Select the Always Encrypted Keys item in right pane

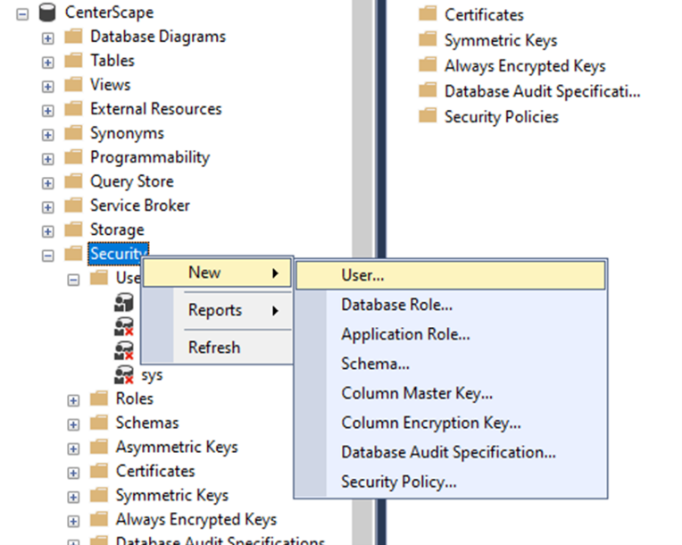524,66
